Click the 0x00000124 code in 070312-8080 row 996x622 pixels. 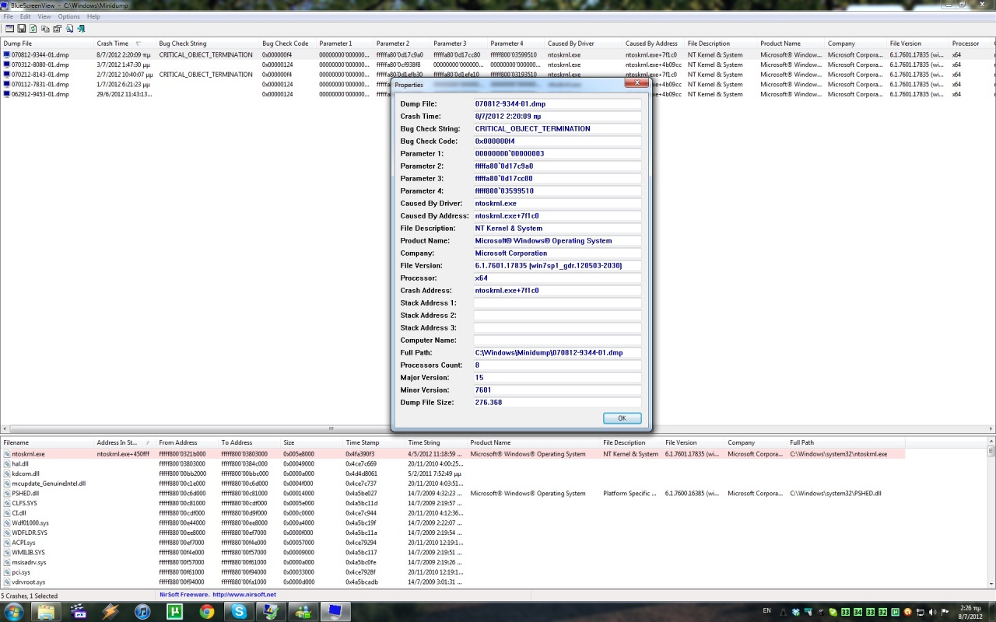(x=278, y=65)
